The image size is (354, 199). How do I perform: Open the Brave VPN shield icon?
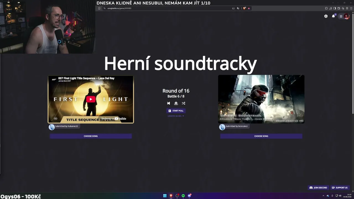pos(347,8)
